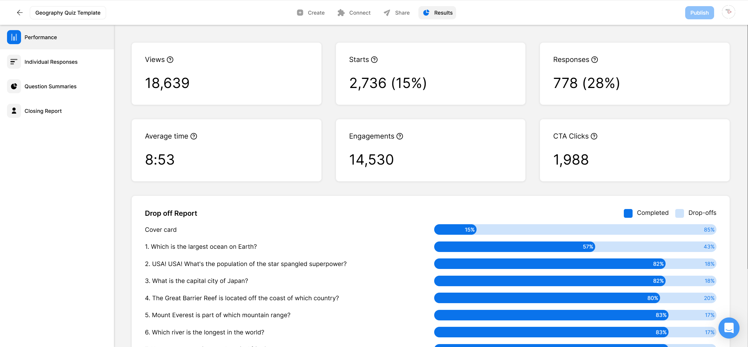Switch to the Results tab

[437, 13]
